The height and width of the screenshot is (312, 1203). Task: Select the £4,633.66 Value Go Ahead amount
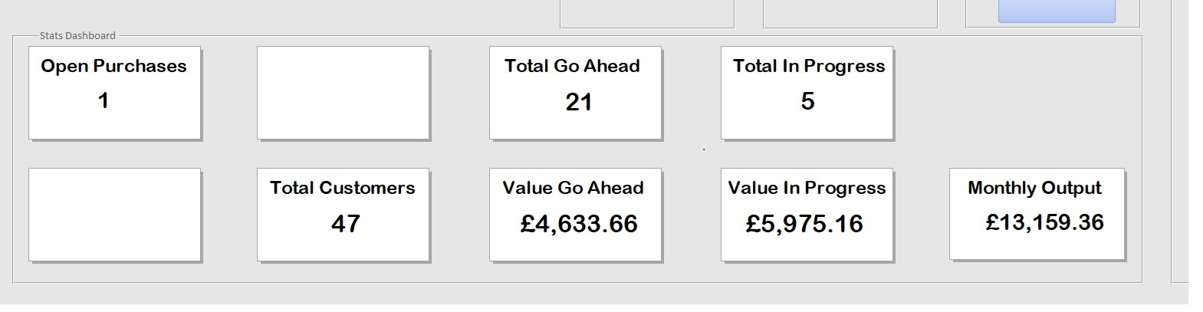coord(579,224)
